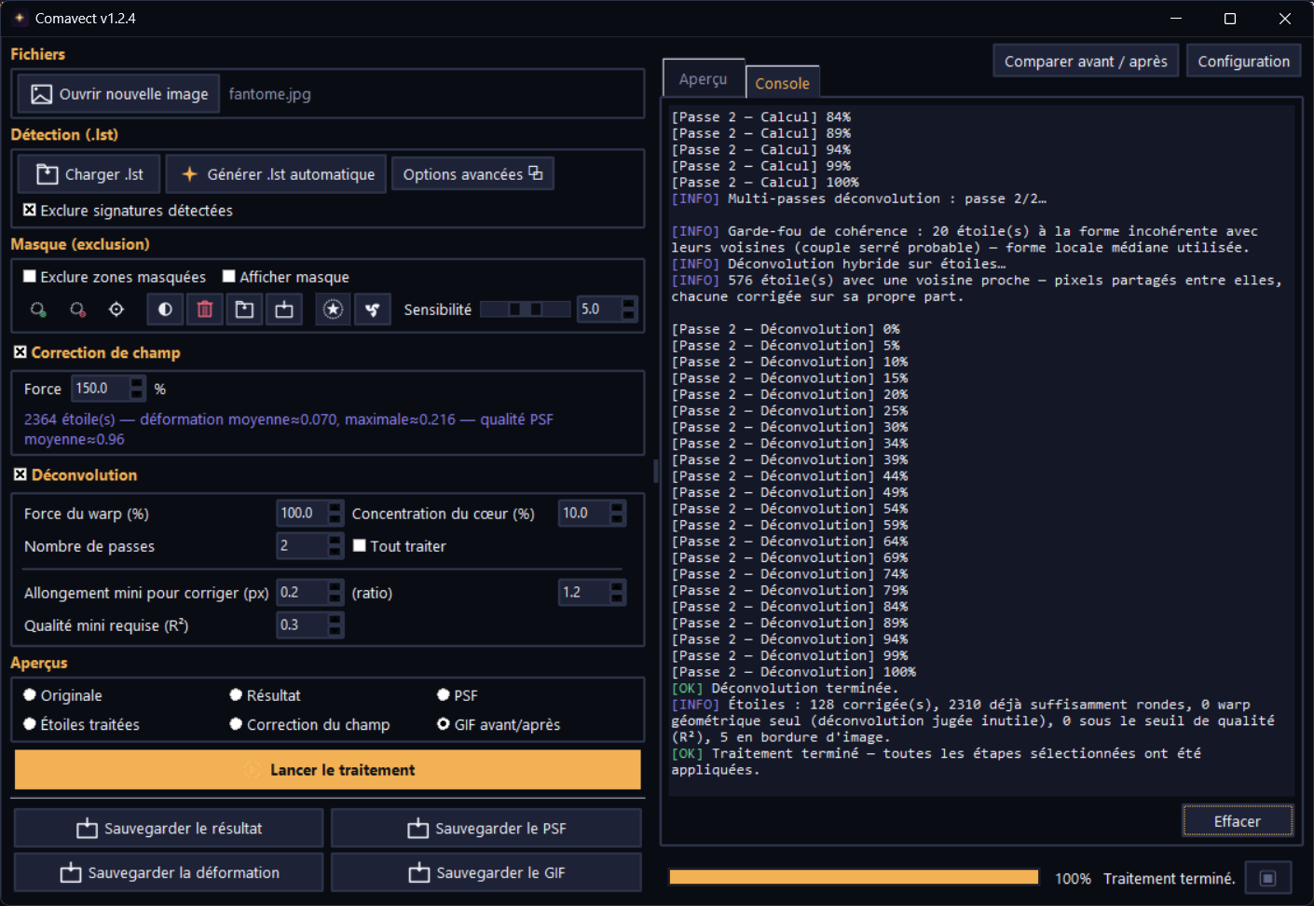Click the spiral galaxy mask icon
The image size is (1314, 906).
[x=372, y=309]
